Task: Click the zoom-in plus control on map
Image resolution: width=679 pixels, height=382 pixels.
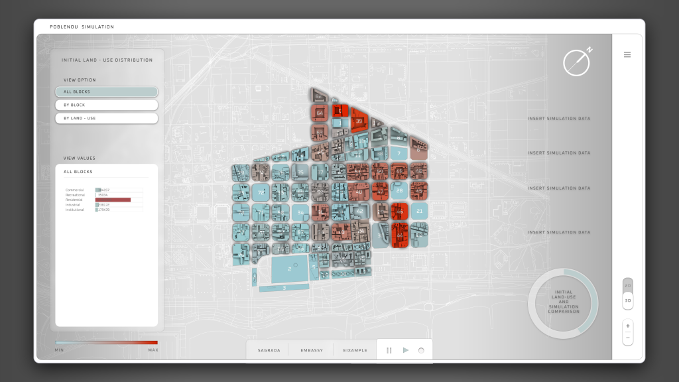Action: pos(627,326)
